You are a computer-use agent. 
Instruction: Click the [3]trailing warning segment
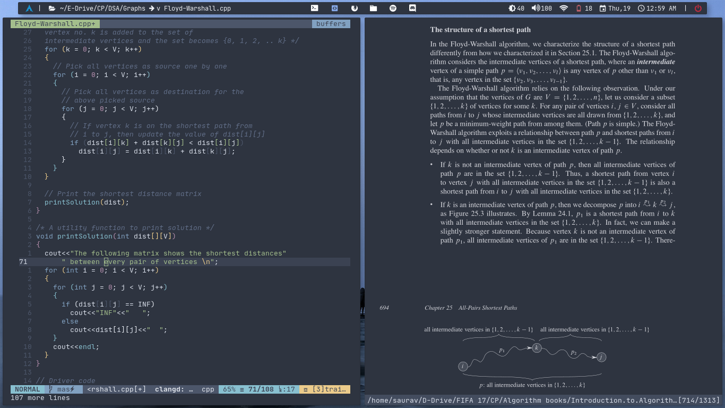pos(325,389)
